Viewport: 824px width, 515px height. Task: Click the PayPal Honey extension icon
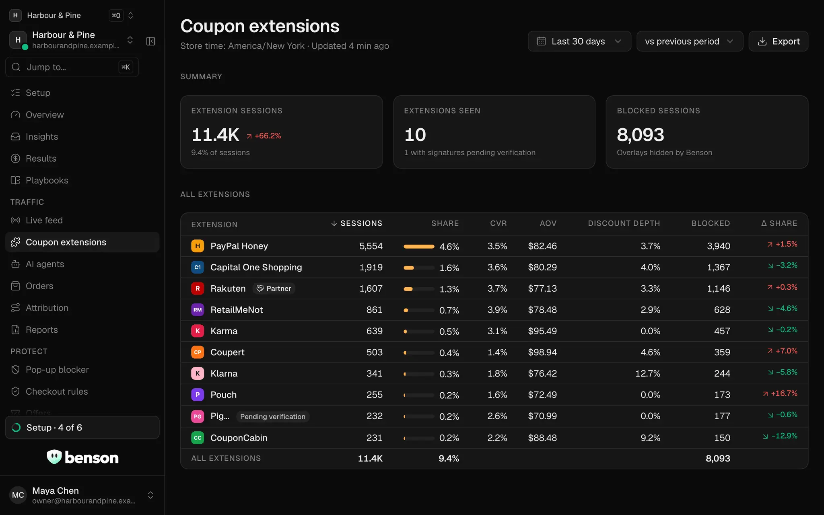point(198,246)
